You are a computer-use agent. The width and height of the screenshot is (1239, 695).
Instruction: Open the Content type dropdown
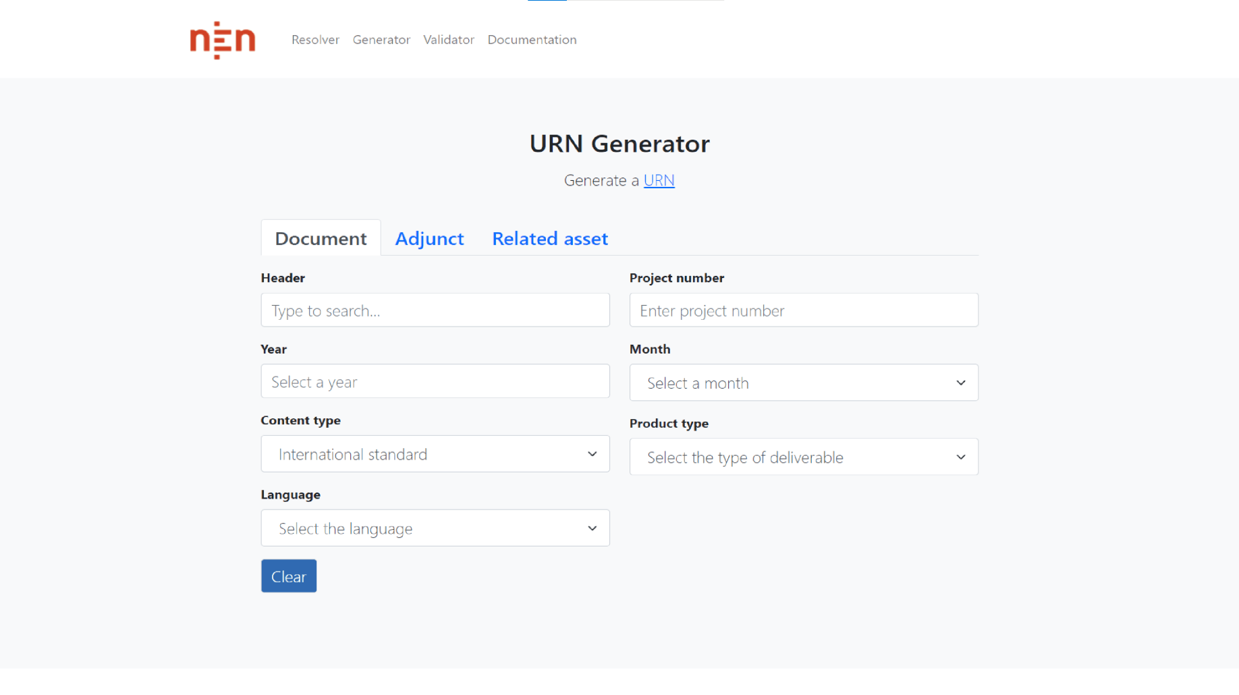pyautogui.click(x=435, y=453)
